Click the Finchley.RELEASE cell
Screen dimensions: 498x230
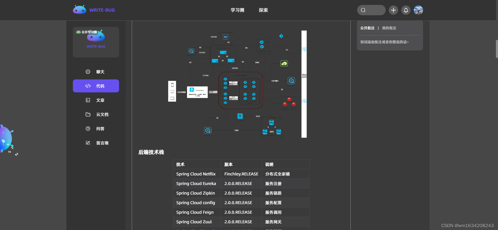pyautogui.click(x=241, y=174)
